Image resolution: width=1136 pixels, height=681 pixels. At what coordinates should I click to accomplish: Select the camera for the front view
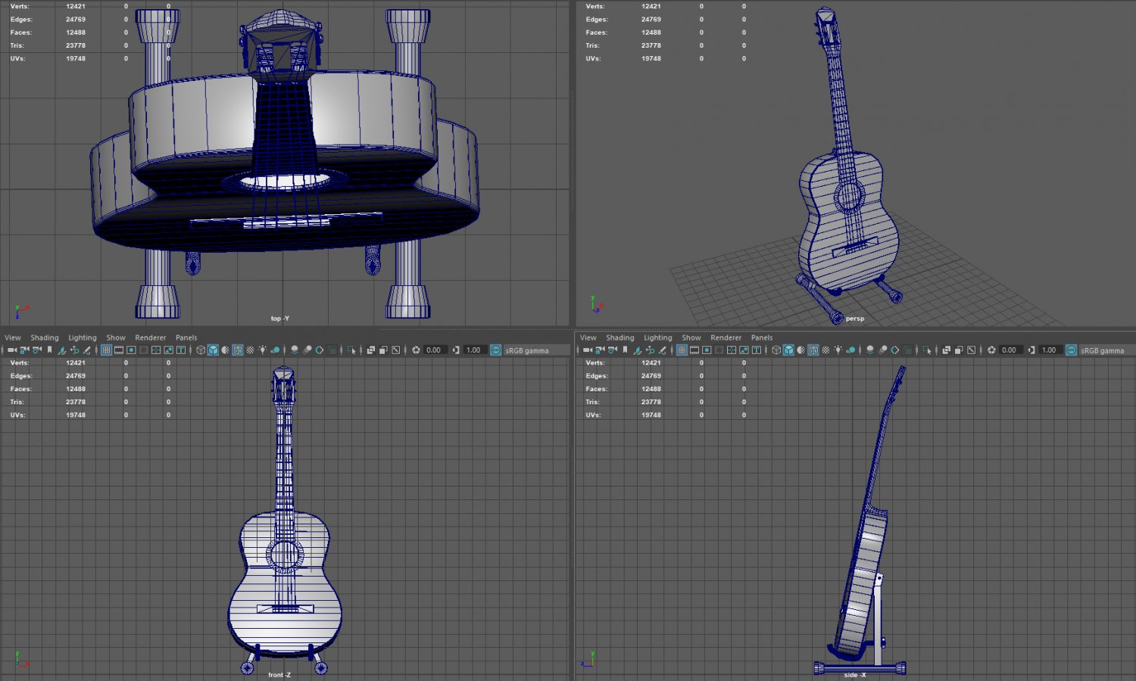pos(11,350)
